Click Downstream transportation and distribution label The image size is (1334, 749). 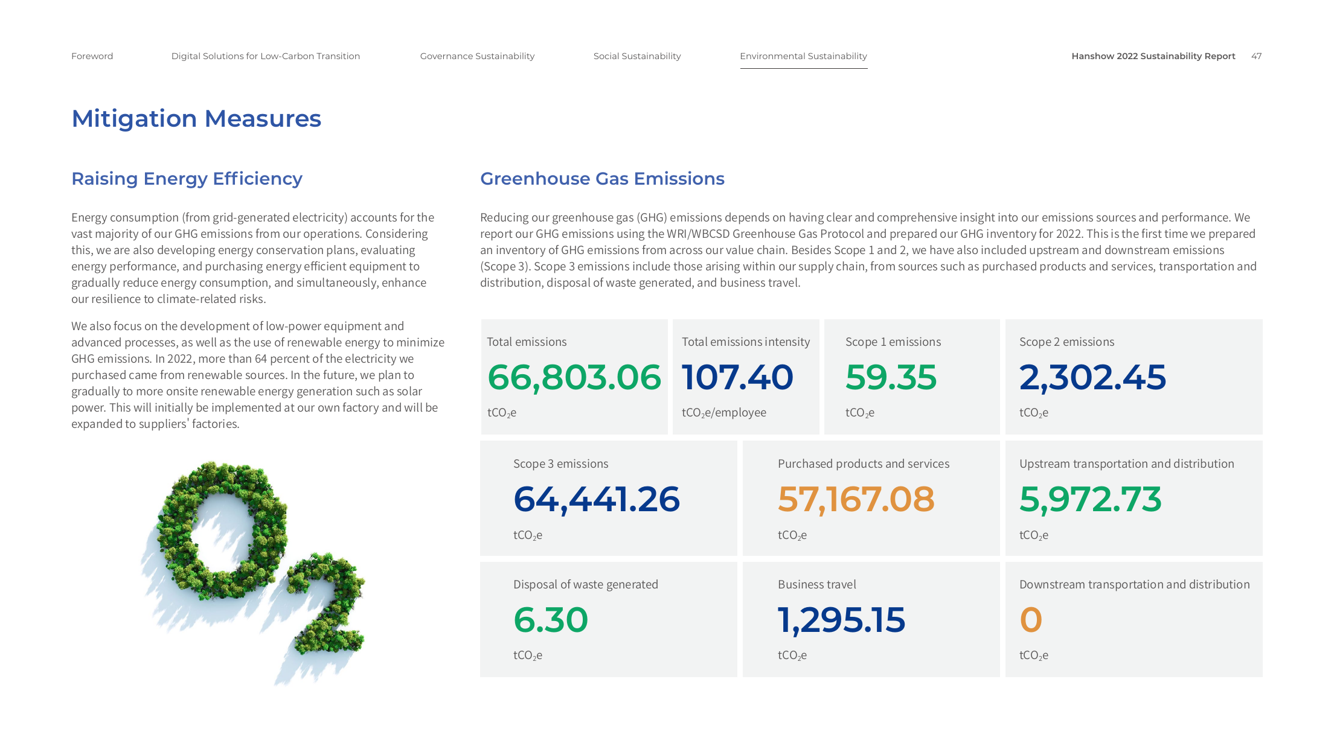(1135, 584)
